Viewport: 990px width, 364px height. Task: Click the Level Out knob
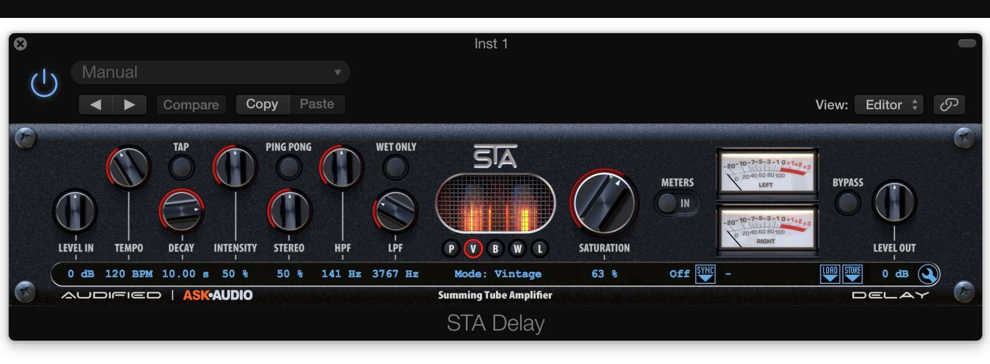coord(894,202)
